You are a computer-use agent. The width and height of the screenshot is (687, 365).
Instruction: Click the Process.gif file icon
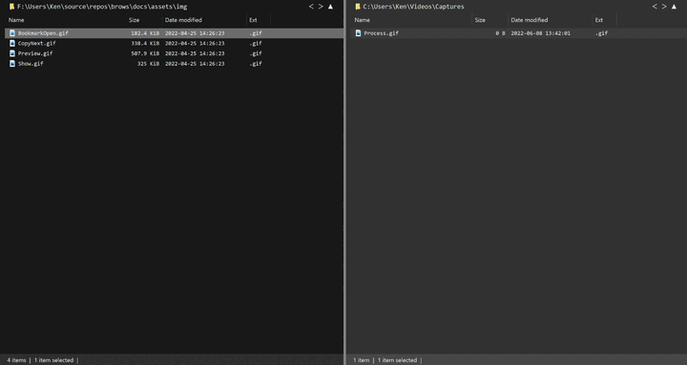coord(359,33)
